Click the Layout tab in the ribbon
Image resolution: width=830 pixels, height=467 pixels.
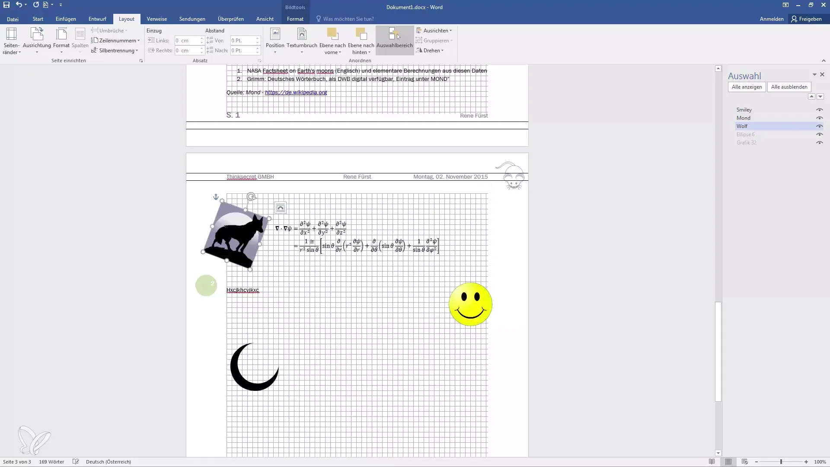click(x=126, y=19)
